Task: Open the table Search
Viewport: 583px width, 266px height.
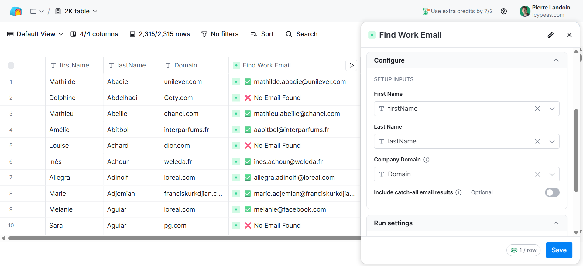Action: [x=302, y=34]
